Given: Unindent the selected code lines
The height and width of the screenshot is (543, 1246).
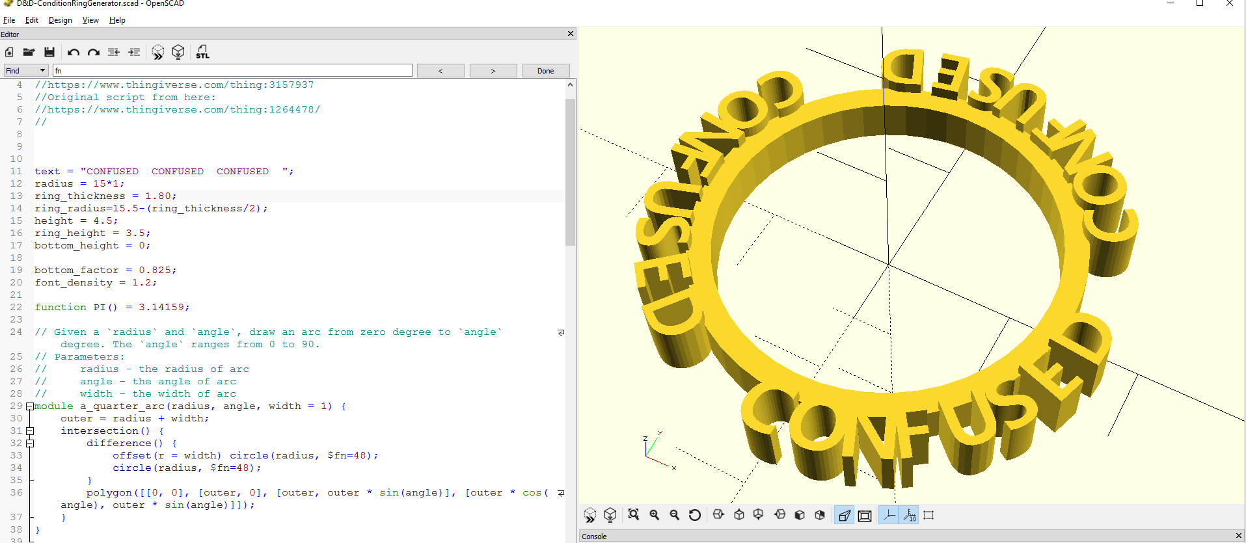Looking at the screenshot, I should click(114, 52).
